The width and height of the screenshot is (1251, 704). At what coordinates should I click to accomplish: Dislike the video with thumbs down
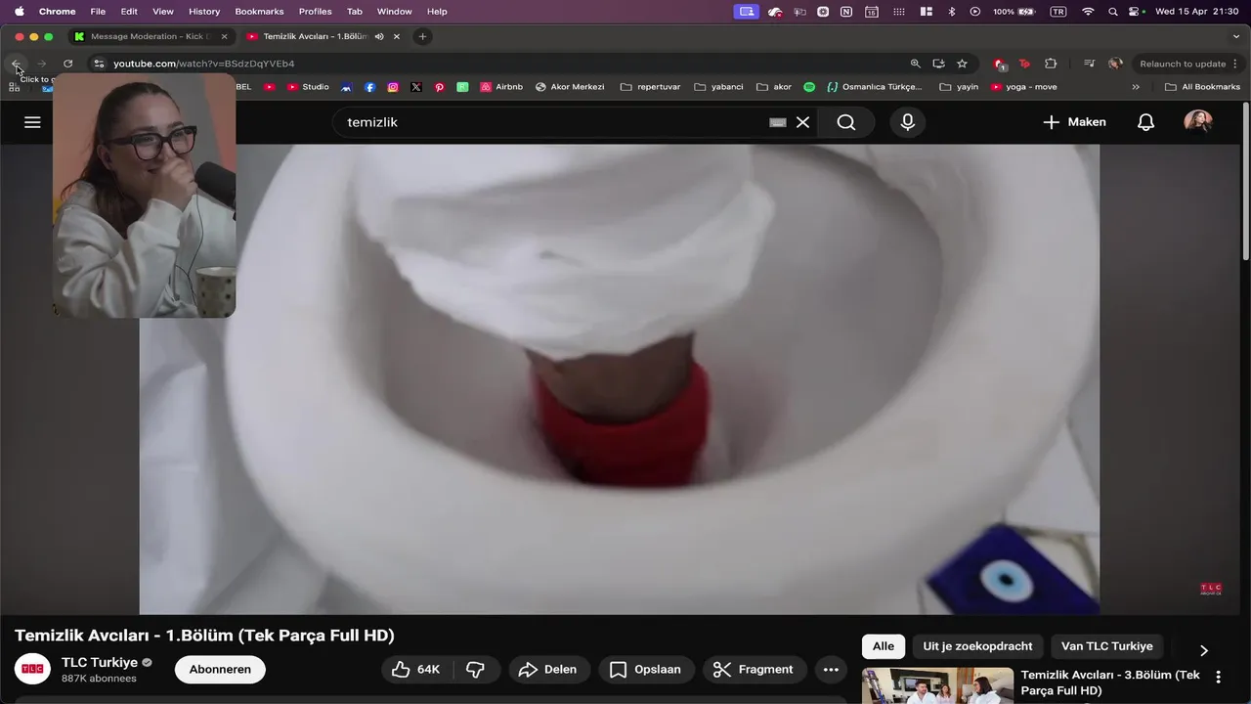[476, 670]
